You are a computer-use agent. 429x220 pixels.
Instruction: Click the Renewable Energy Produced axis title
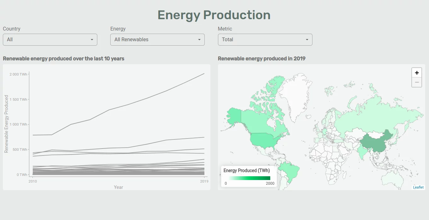[6, 124]
